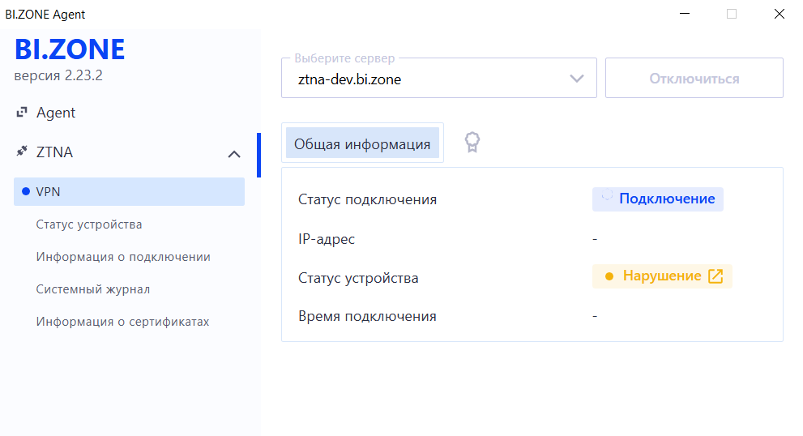This screenshot has width=803, height=436.
Task: Click the ZTNA plug icon
Action: tap(22, 151)
